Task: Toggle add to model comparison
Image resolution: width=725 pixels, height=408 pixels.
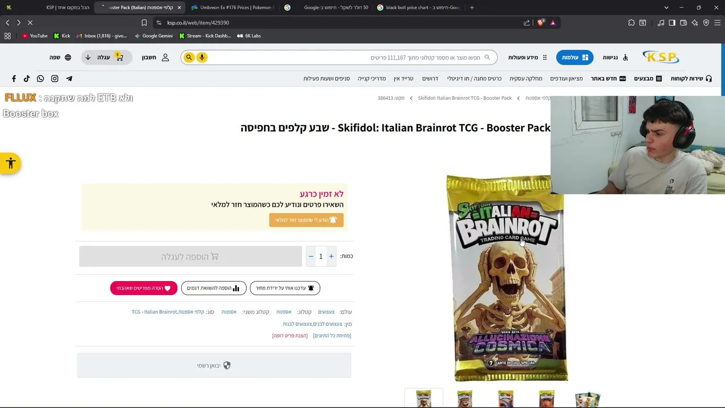Action: click(x=214, y=288)
